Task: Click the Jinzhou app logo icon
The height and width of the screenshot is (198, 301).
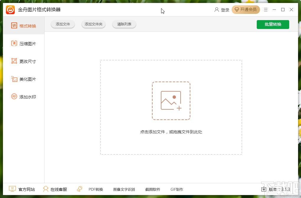Action: [x=9, y=9]
